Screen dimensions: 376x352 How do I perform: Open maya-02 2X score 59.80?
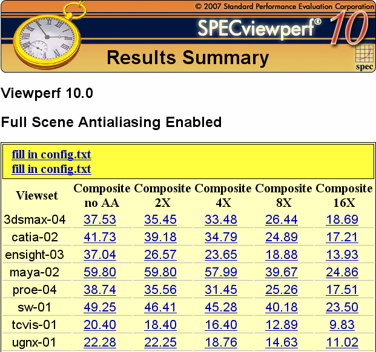pos(160,272)
